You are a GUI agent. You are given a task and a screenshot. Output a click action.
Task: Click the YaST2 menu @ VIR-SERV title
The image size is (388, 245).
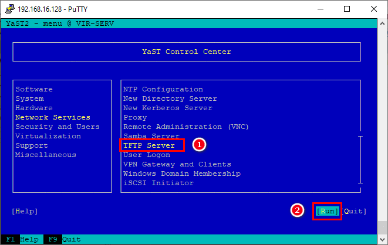click(x=60, y=23)
